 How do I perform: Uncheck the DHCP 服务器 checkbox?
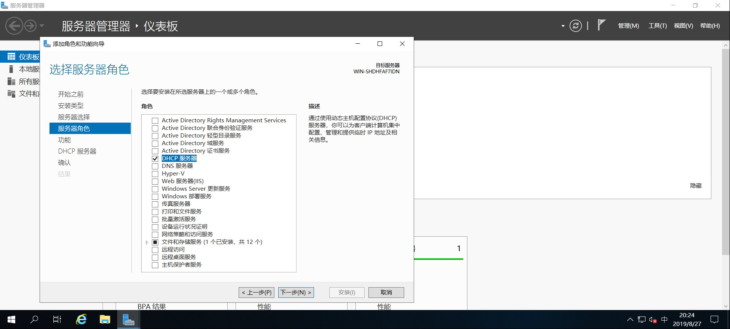(x=155, y=158)
